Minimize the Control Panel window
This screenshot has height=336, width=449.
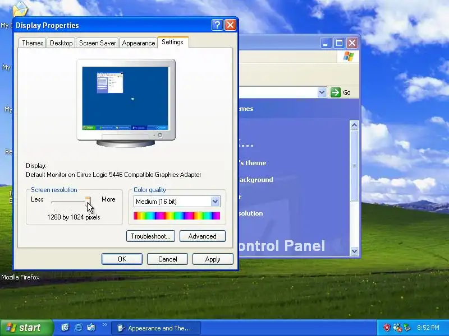pyautogui.click(x=326, y=43)
